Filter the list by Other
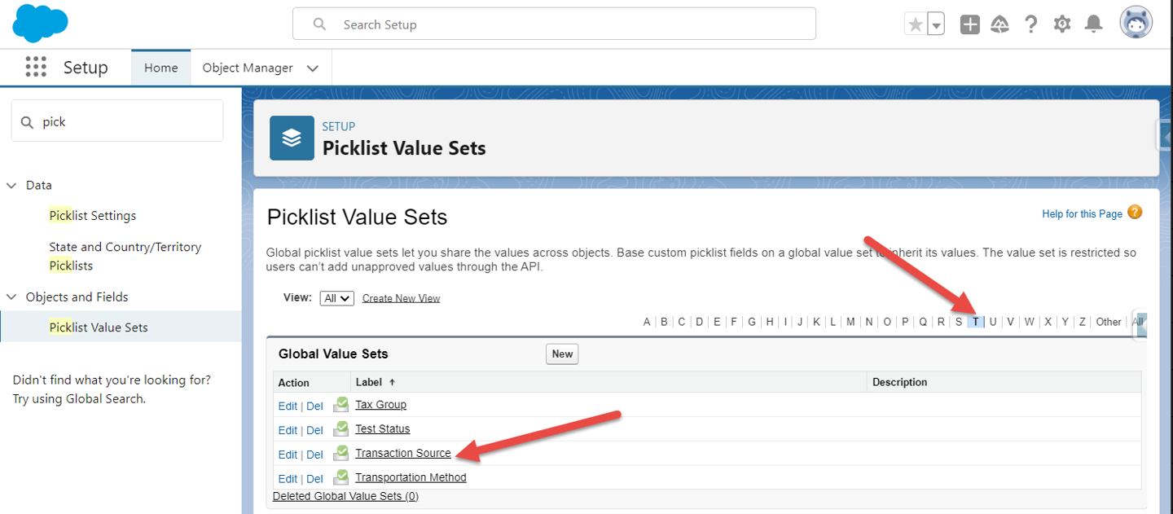Viewport: 1173px width, 514px height. (x=1108, y=322)
